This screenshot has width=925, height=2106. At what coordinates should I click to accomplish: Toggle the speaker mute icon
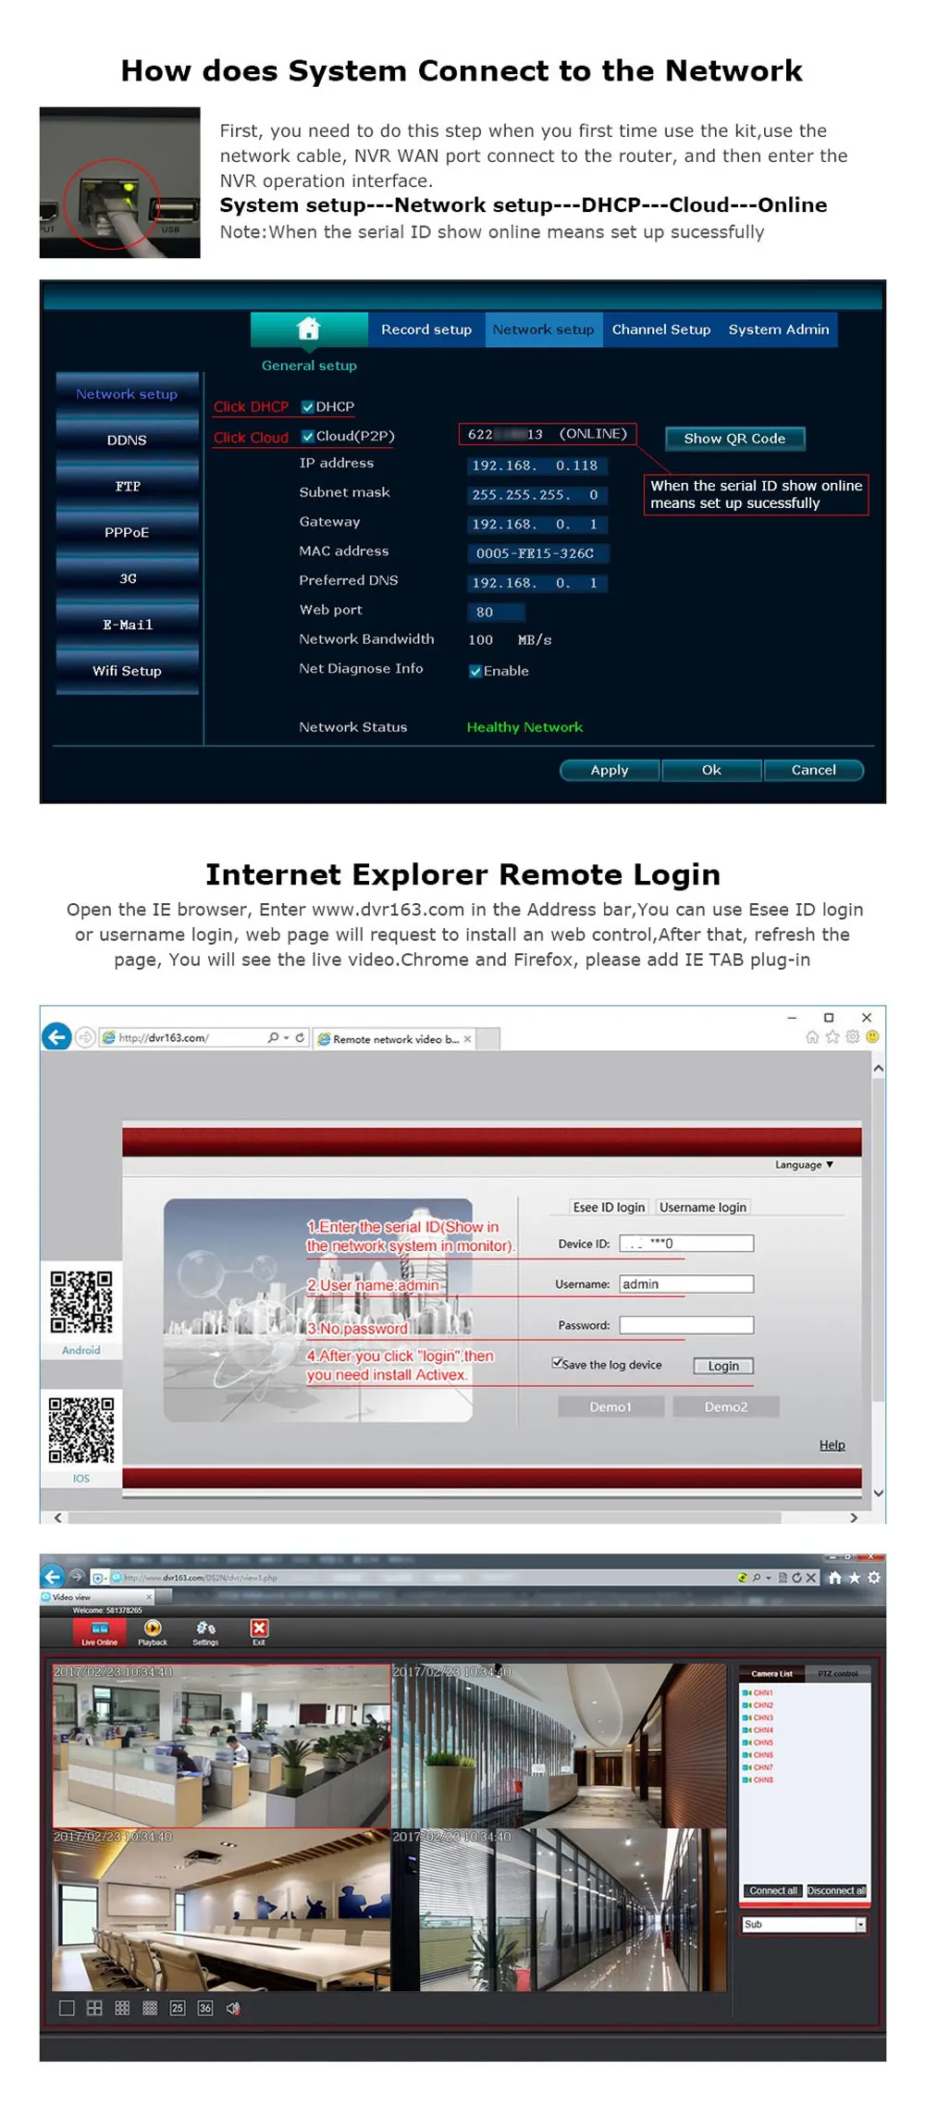click(233, 2008)
